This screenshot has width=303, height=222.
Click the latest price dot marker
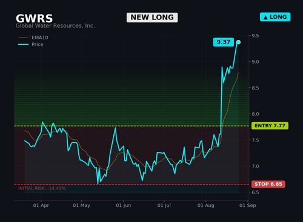click(238, 42)
